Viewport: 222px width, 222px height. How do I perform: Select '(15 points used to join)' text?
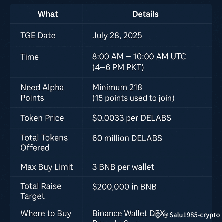tap(133, 98)
